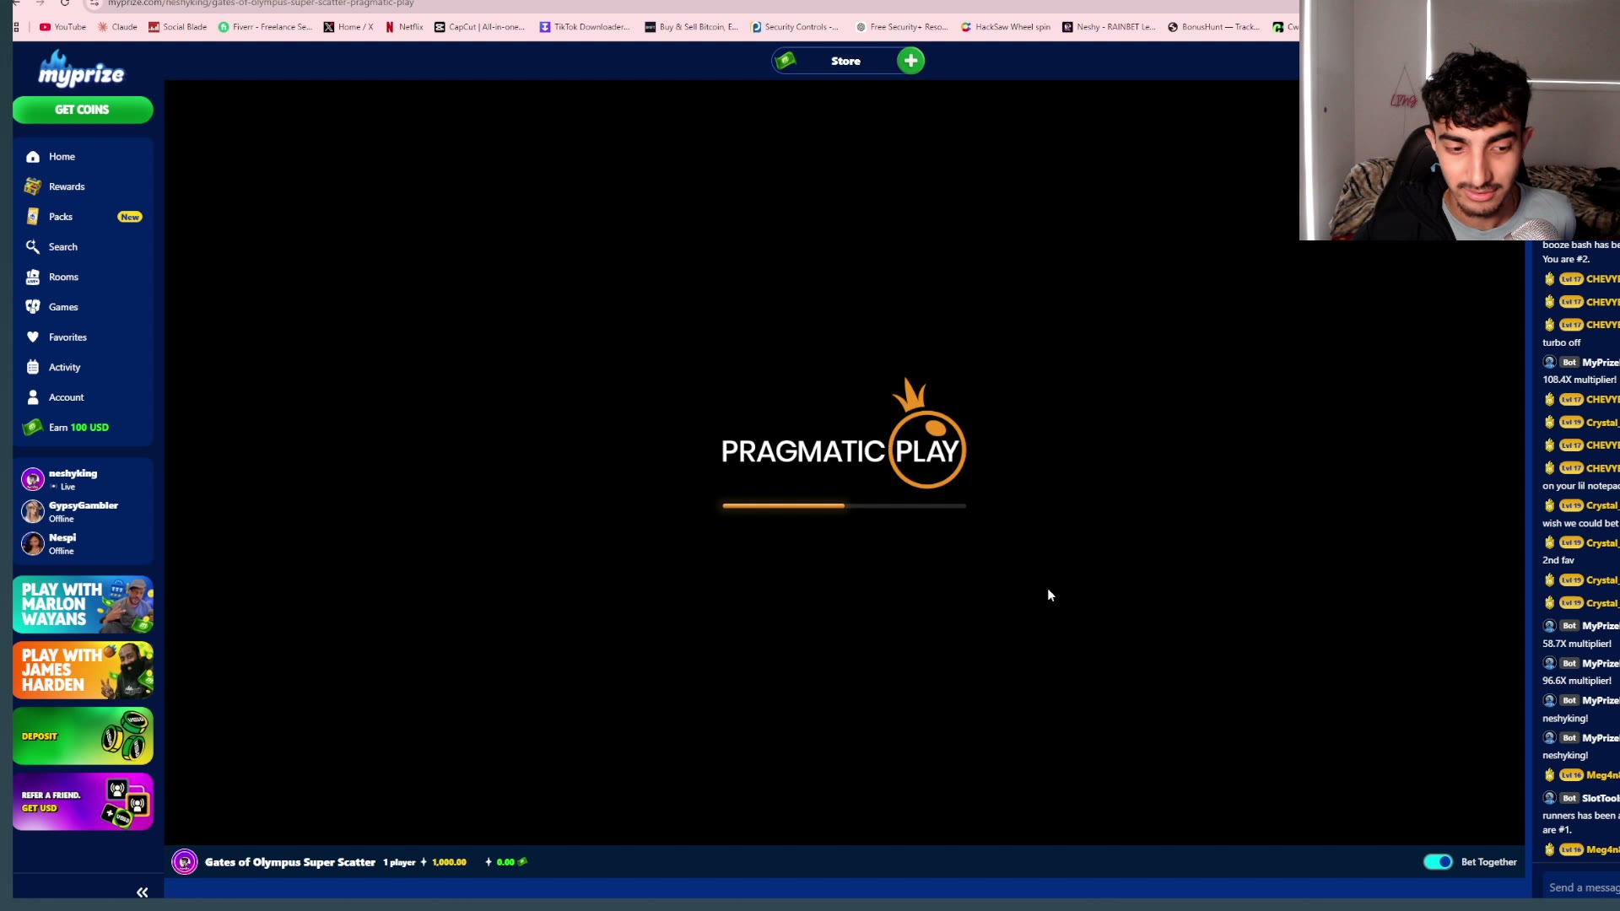Open the Fiverr Freelance bookmark
The height and width of the screenshot is (911, 1620).
click(265, 27)
